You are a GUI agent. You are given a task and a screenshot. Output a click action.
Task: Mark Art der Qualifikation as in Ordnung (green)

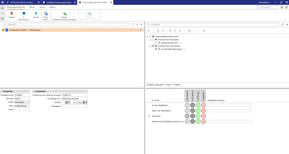[198, 105]
